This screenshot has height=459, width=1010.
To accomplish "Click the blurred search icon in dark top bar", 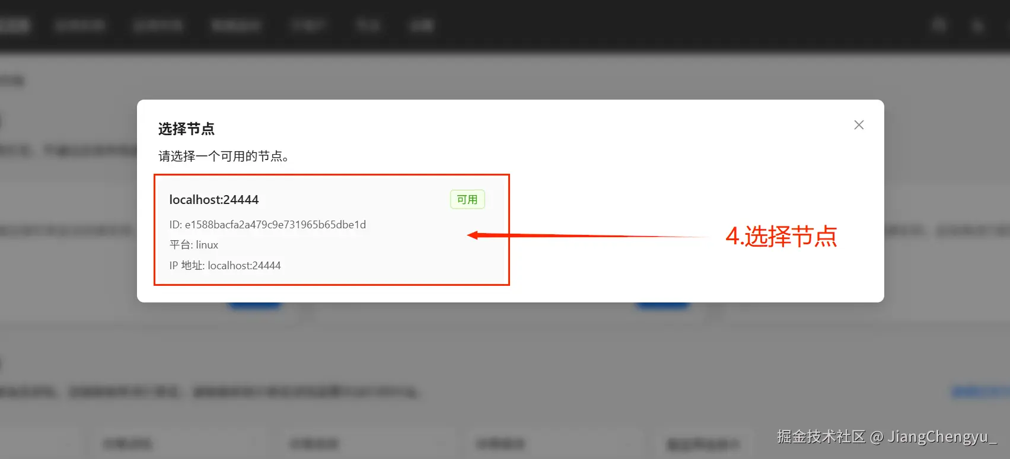I will (x=939, y=25).
